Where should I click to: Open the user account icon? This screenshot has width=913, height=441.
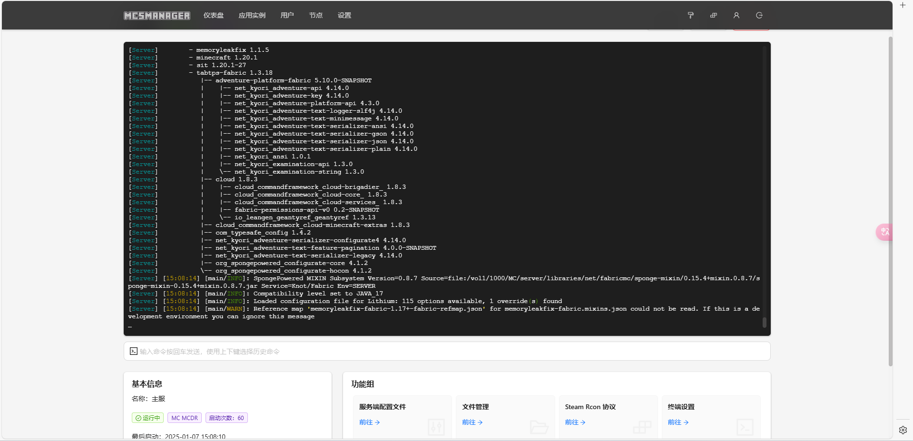(736, 15)
